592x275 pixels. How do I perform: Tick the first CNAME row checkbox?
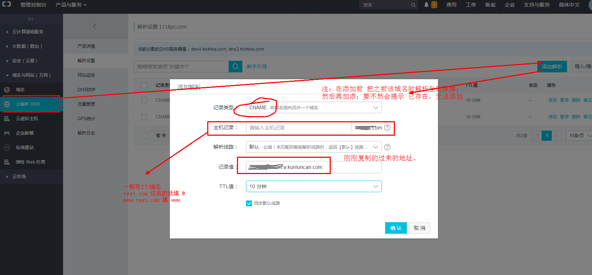point(144,100)
